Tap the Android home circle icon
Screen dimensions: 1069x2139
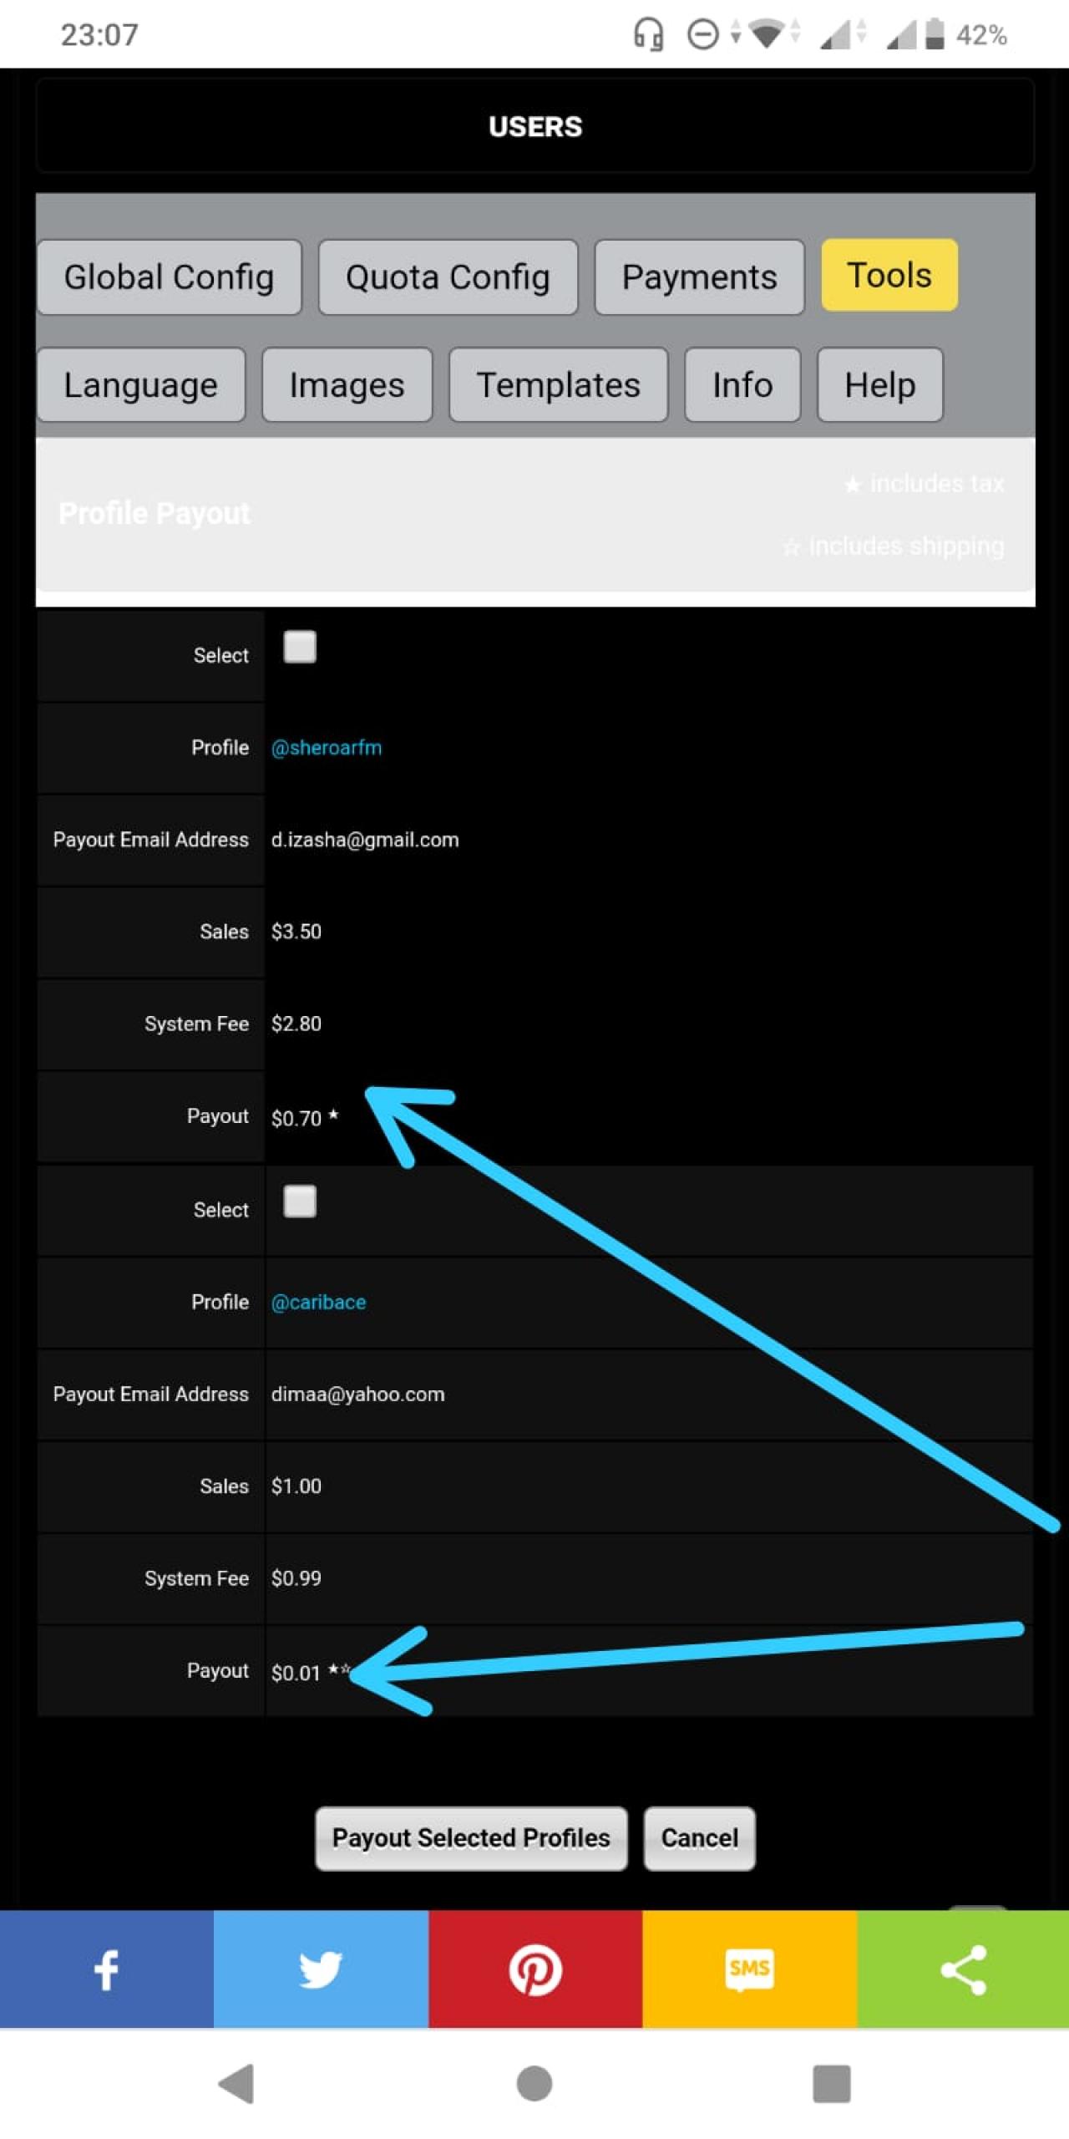coord(534,2082)
